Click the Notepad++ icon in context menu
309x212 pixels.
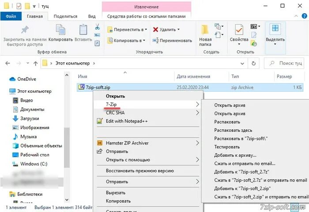click(100, 121)
